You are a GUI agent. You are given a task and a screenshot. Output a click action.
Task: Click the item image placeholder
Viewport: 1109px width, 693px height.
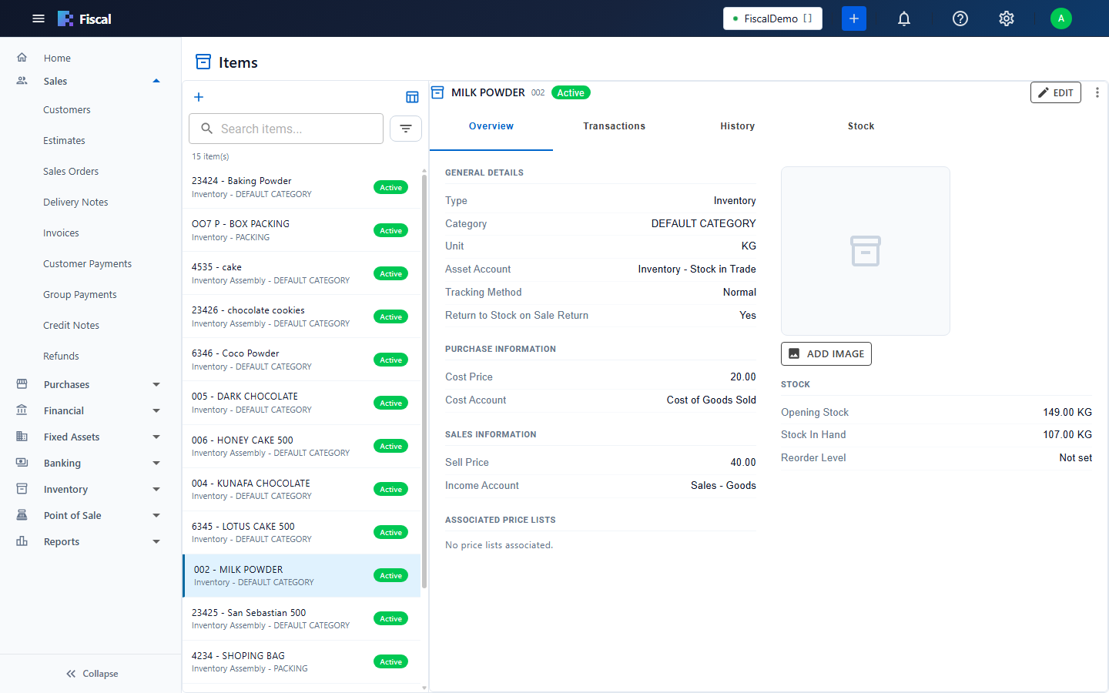pos(866,251)
